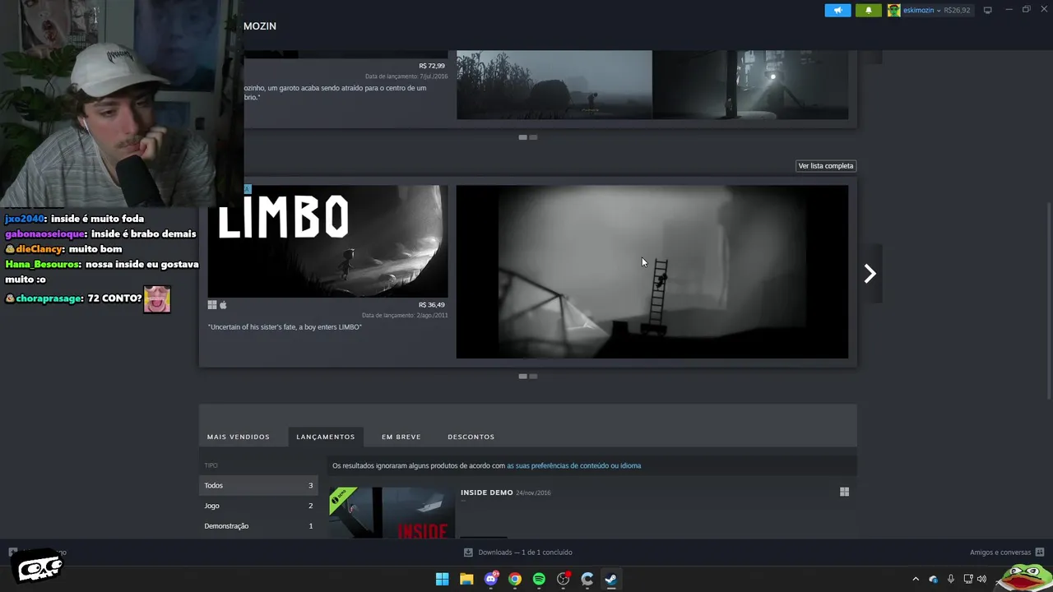
Task: Open network tray icon
Action: click(968, 579)
